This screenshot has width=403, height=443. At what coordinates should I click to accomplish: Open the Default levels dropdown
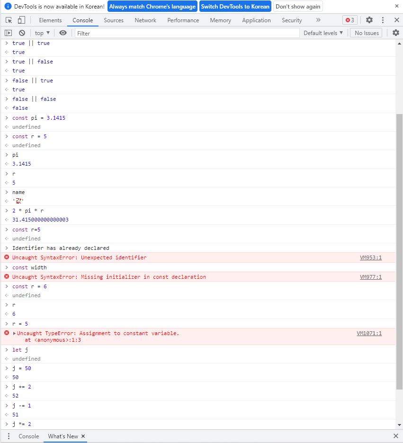(x=323, y=33)
